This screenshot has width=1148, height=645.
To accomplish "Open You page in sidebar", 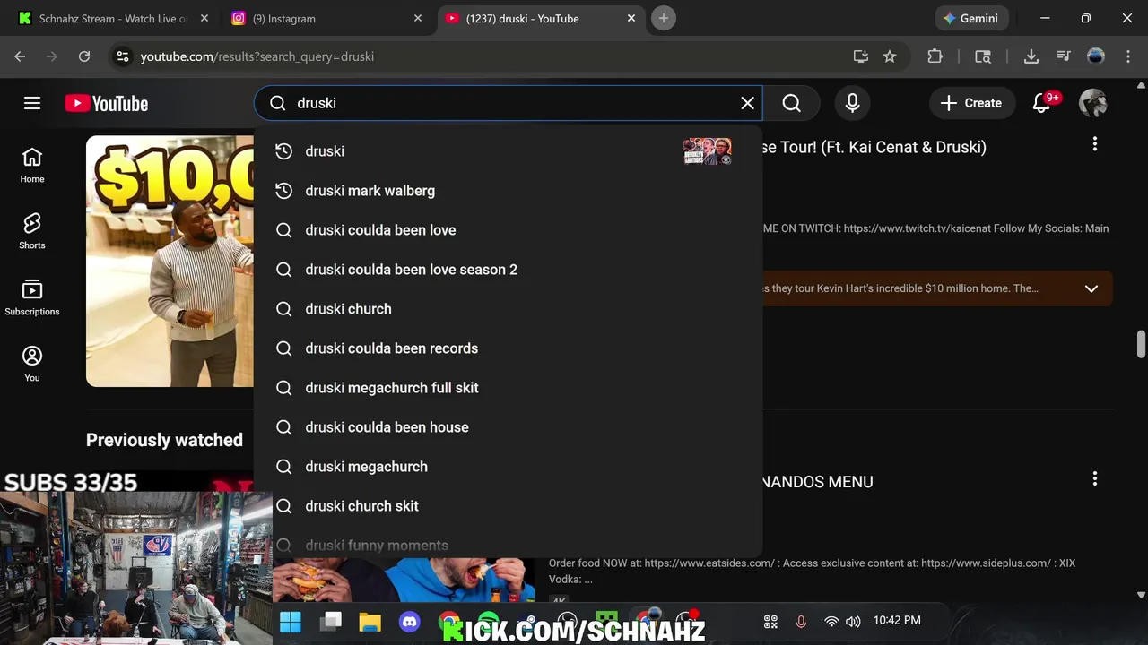I will (32, 365).
